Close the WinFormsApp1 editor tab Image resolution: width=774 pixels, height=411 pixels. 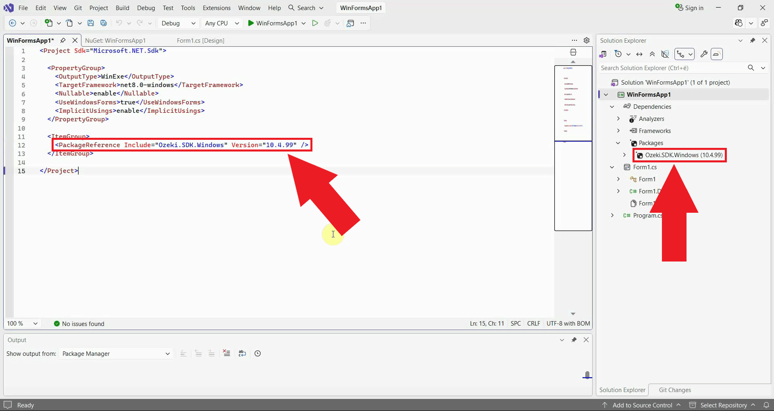[x=75, y=40]
